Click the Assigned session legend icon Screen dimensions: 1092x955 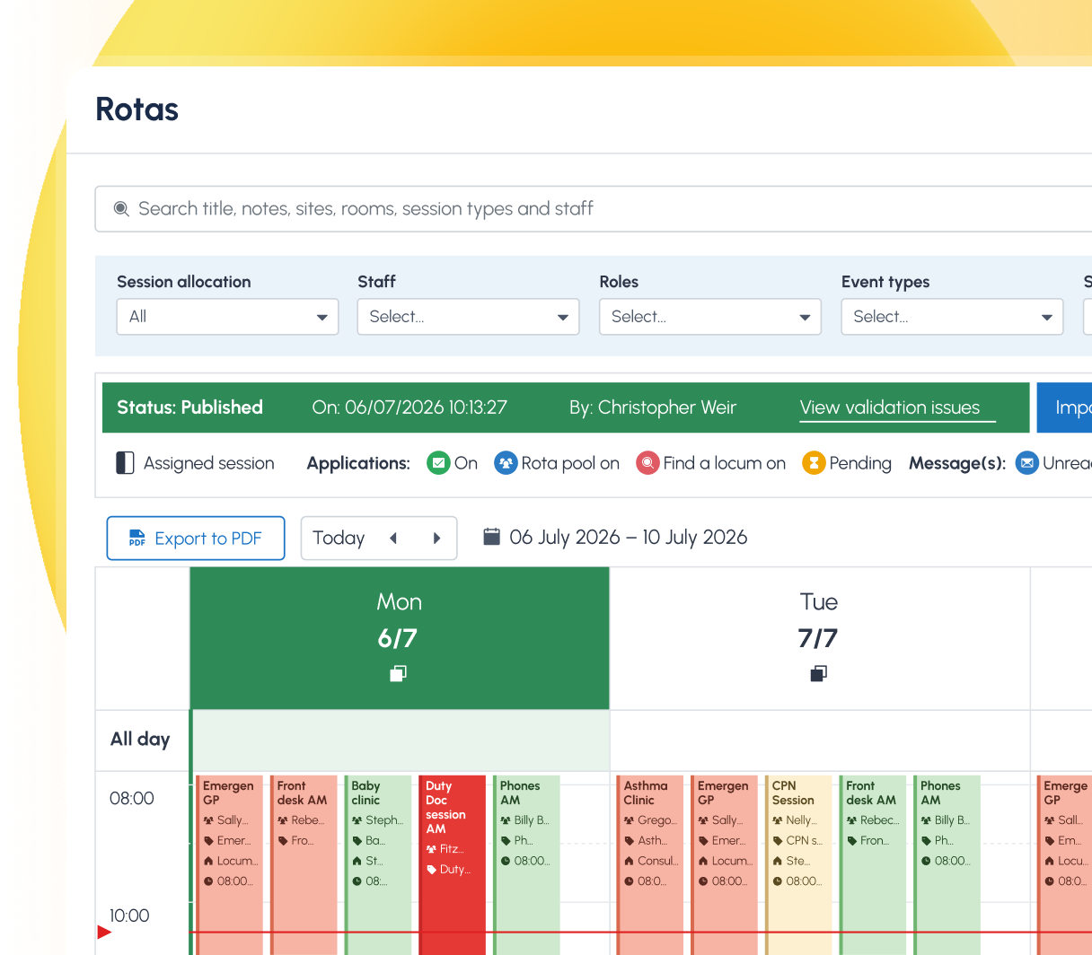pyautogui.click(x=125, y=463)
